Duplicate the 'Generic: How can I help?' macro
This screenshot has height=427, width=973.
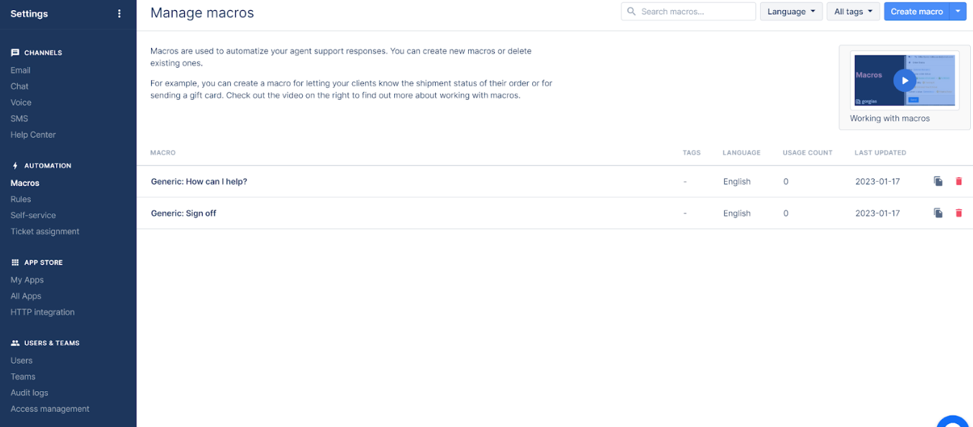pyautogui.click(x=938, y=181)
